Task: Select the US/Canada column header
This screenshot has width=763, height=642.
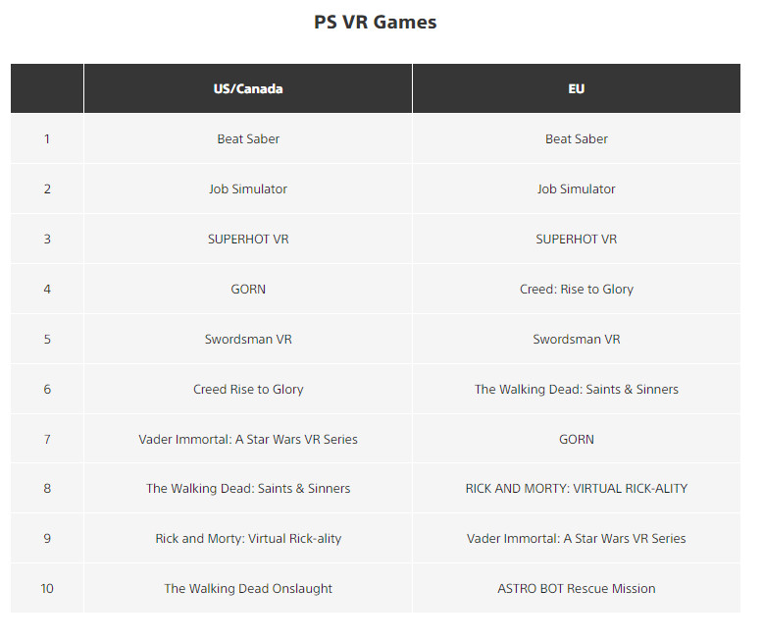Action: 248,88
